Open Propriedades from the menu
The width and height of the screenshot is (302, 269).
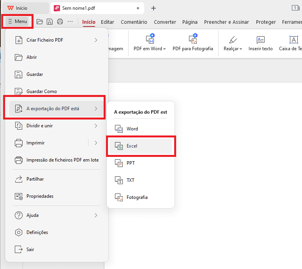[x=57, y=196]
